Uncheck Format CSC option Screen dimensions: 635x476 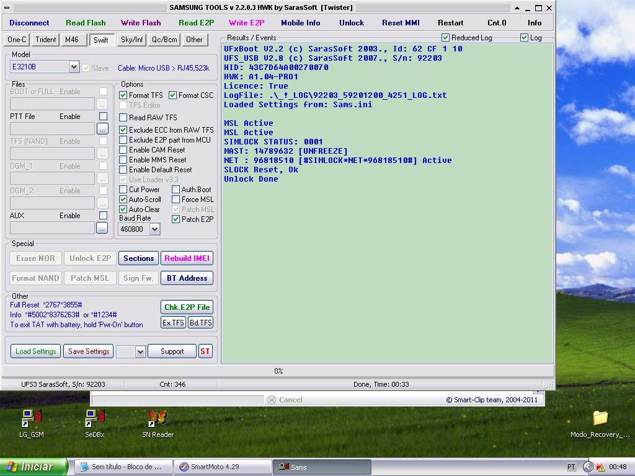173,95
